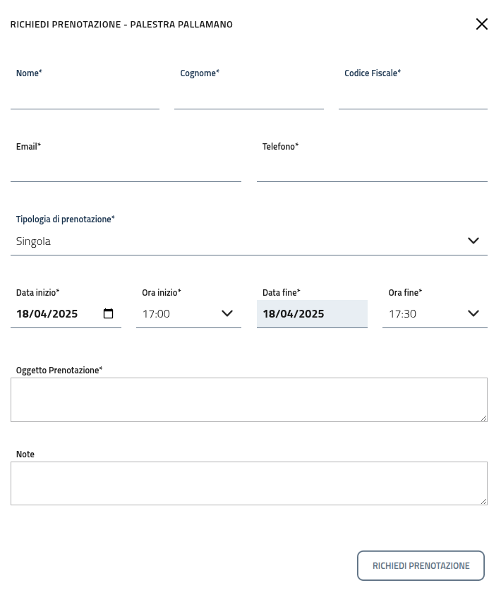
Task: Click the Note textarea resize handle
Action: [483, 501]
